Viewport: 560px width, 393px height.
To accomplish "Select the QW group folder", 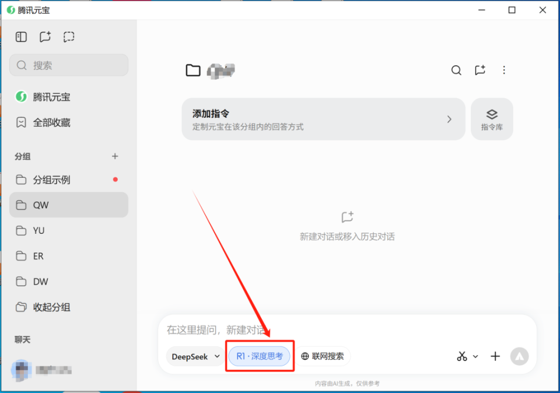I will (x=69, y=205).
